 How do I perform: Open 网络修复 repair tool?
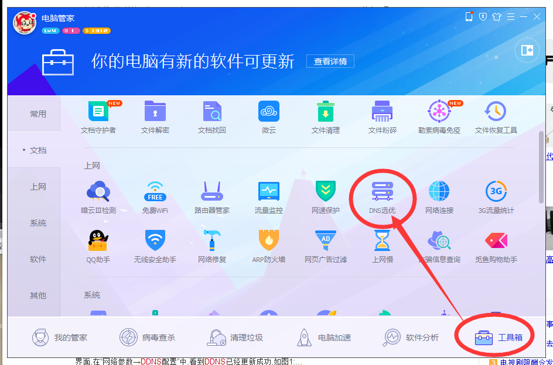[x=212, y=246]
